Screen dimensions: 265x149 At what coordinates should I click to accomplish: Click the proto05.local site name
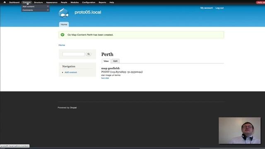coord(88,12)
